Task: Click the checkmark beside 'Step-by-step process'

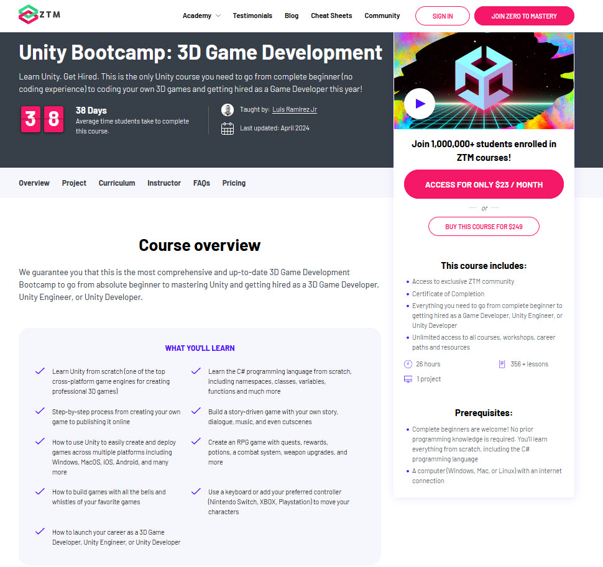Action: pyautogui.click(x=40, y=411)
